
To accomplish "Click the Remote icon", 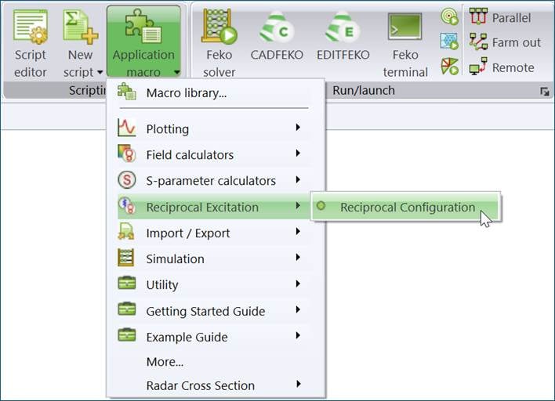I will coord(478,66).
